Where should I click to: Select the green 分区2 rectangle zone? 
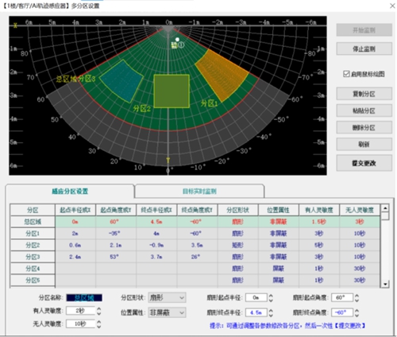click(172, 91)
